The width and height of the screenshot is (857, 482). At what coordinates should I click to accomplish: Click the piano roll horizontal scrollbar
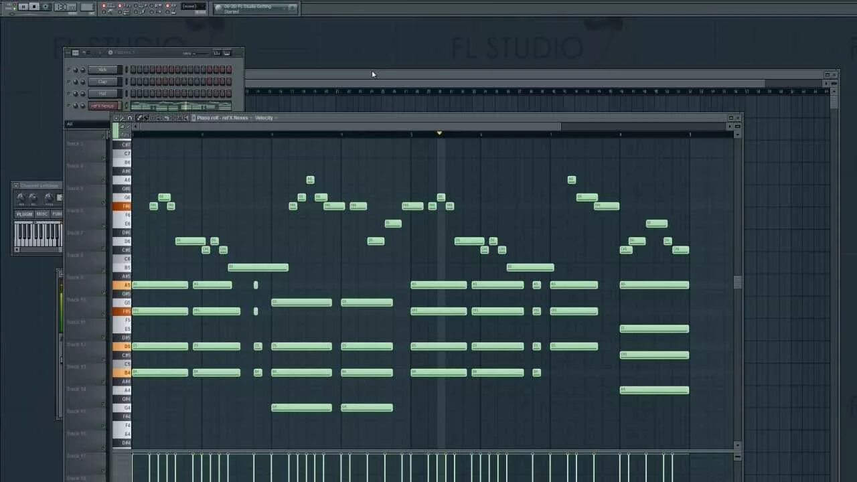[350, 127]
